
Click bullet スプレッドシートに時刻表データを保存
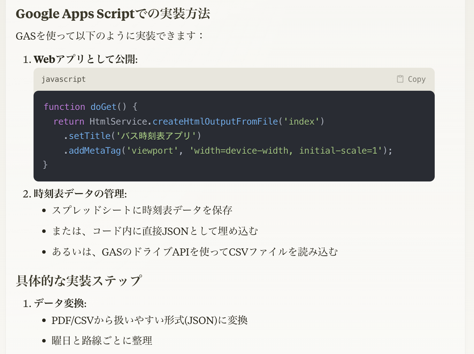point(142,210)
